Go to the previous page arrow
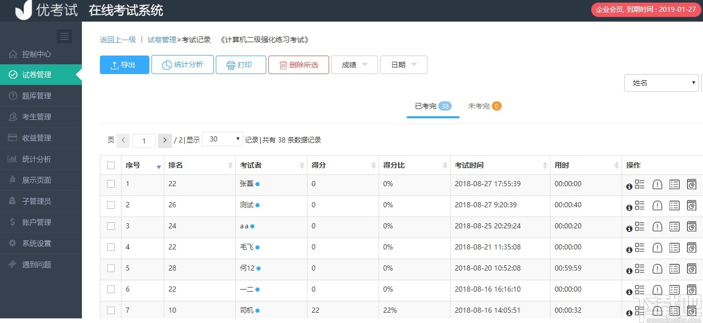The width and height of the screenshot is (703, 323). pyautogui.click(x=123, y=140)
